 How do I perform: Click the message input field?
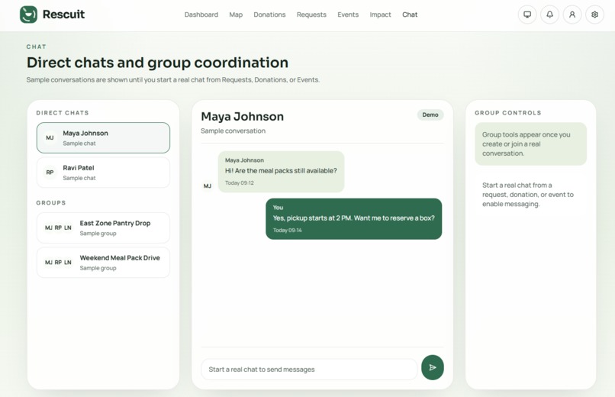coord(309,370)
